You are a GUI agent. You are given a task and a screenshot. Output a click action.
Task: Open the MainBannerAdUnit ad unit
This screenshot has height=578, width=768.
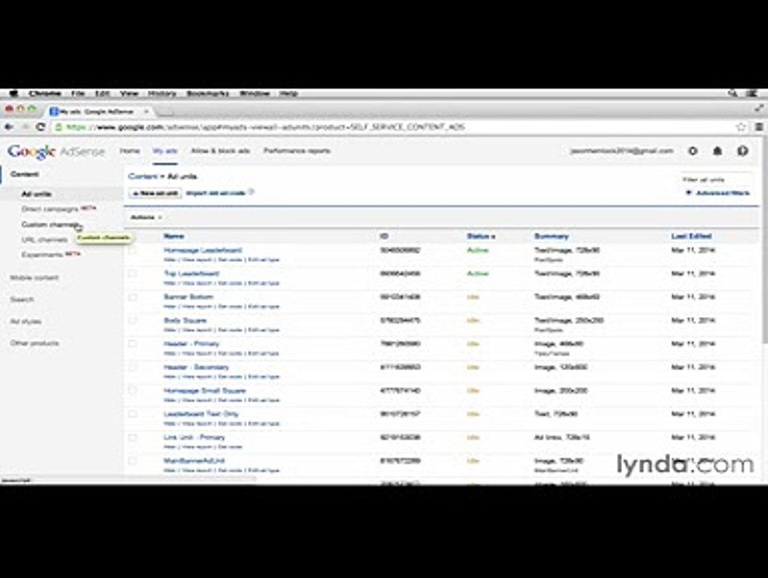194,461
